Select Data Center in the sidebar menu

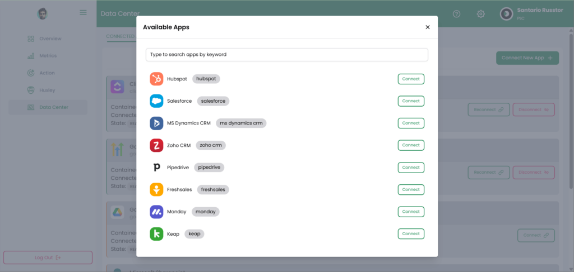(48, 107)
